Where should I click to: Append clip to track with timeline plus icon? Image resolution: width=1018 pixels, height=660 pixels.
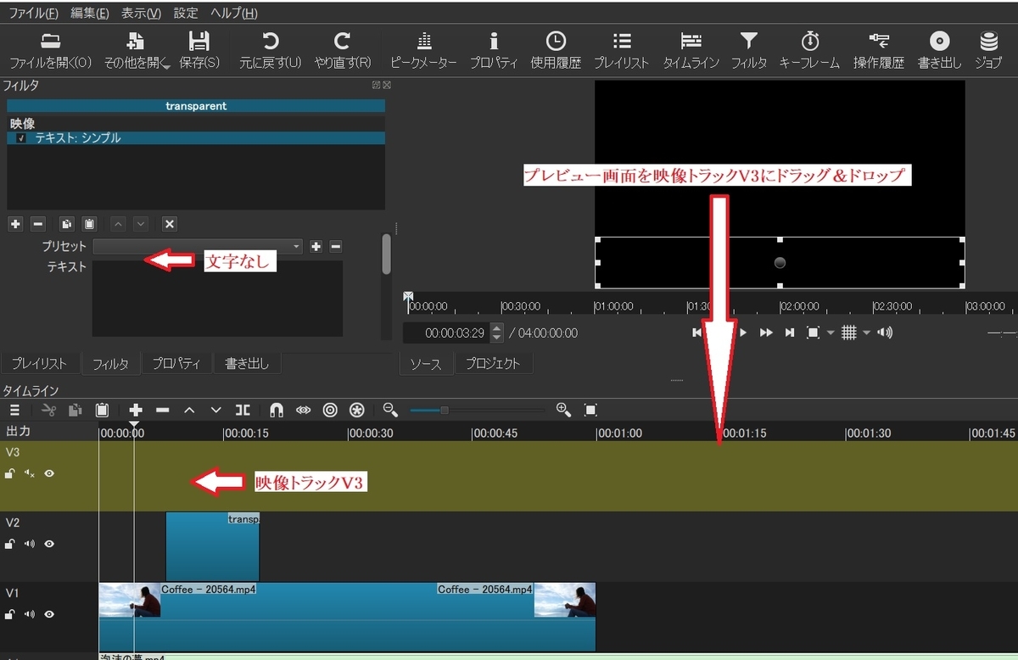click(136, 410)
